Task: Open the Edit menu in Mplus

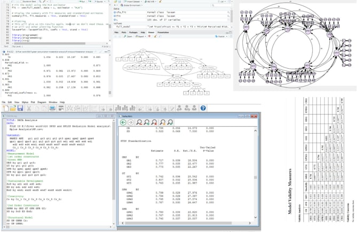Action: (x=10, y=102)
